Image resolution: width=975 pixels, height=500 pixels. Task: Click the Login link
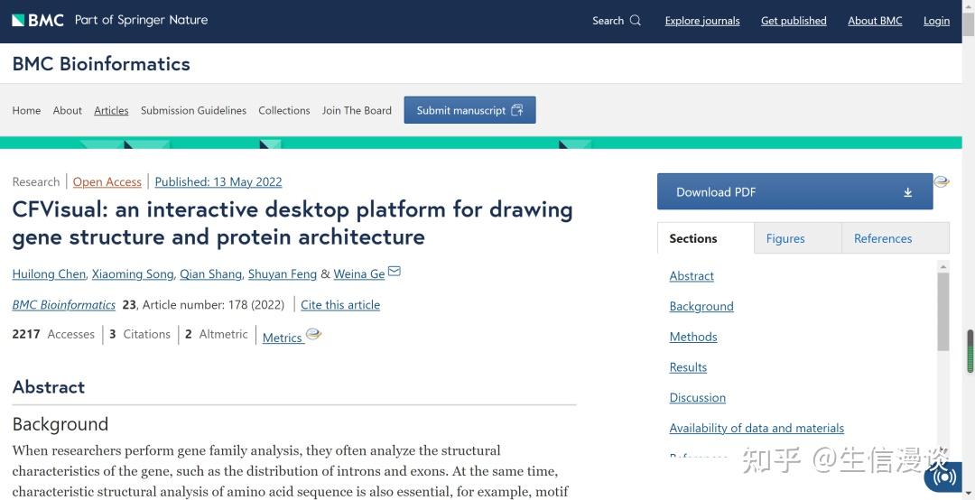(936, 21)
